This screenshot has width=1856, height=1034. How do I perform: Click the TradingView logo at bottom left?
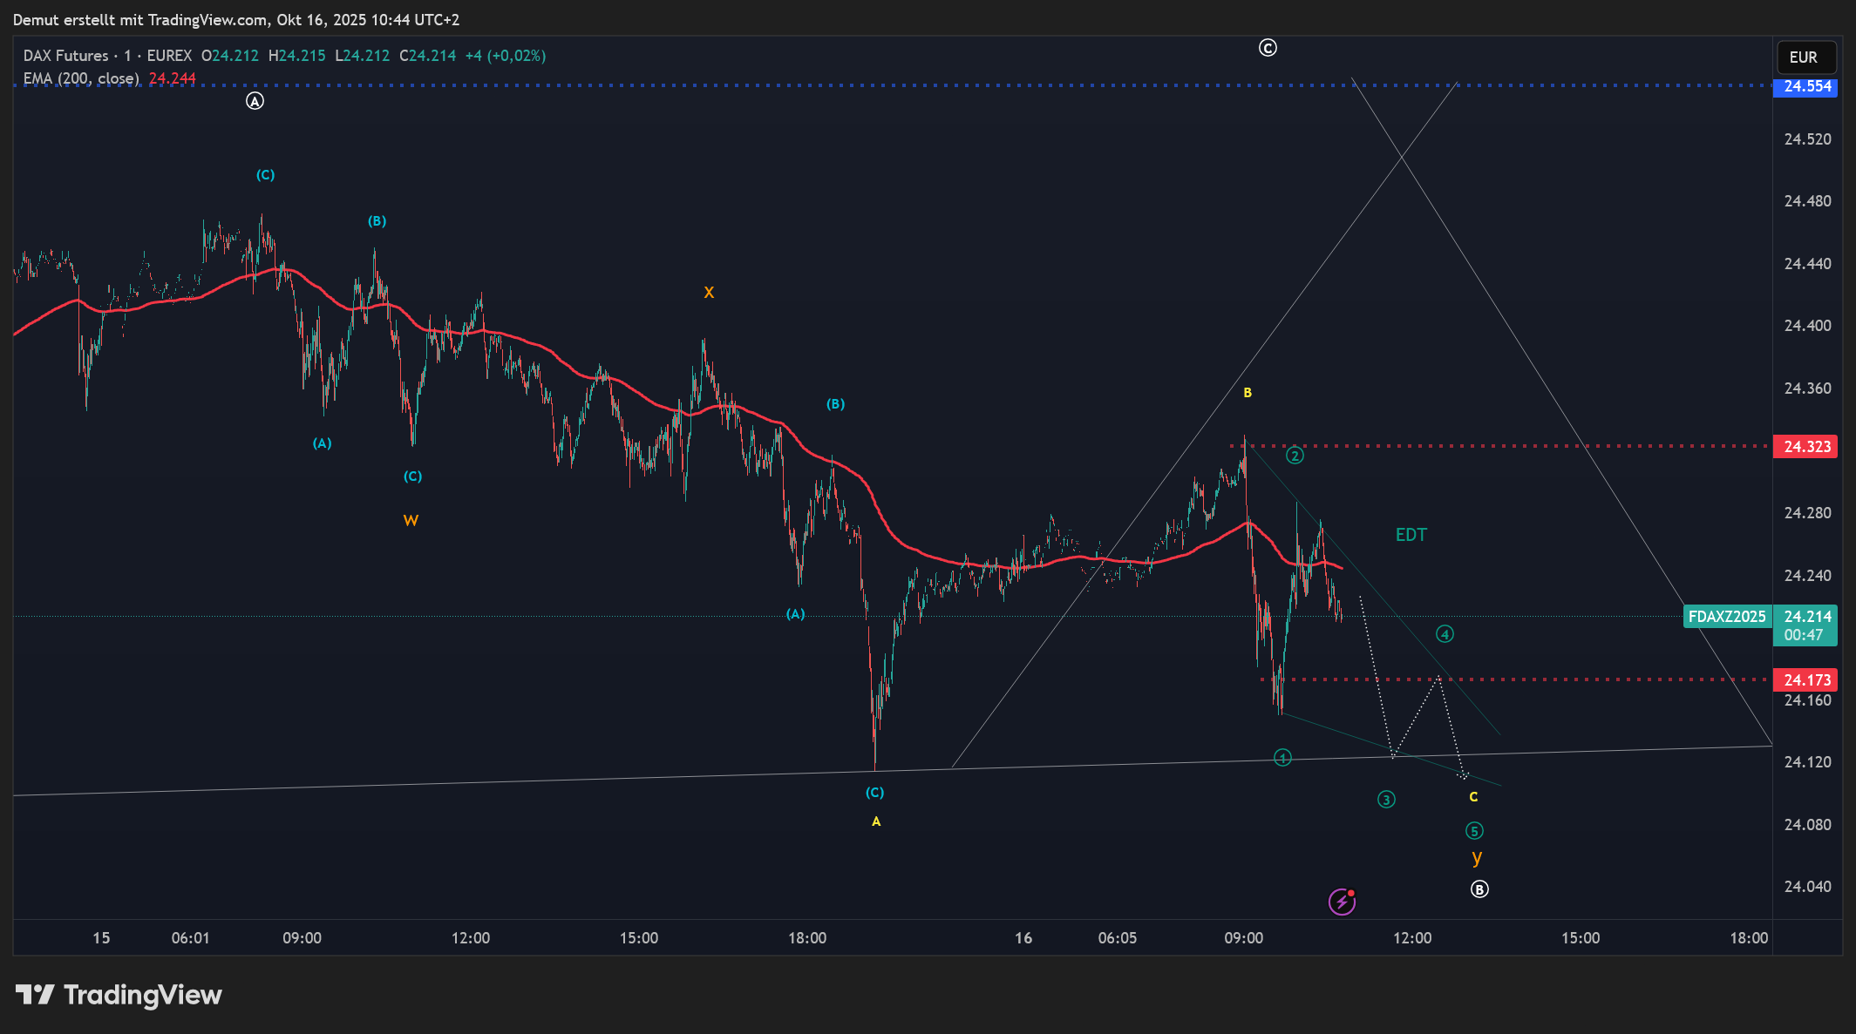[119, 995]
